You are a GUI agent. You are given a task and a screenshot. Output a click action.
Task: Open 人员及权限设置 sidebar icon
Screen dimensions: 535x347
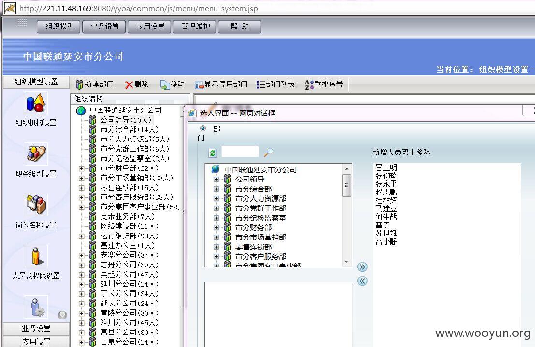click(x=36, y=256)
